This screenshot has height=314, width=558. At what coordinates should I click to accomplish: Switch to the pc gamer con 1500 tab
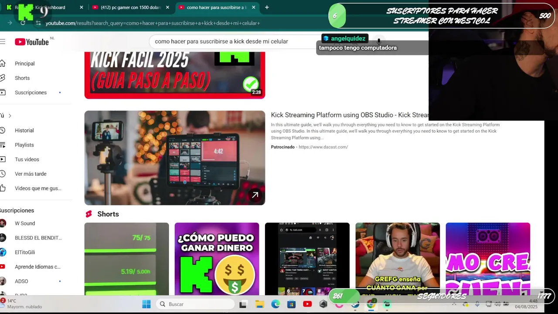coord(130,7)
